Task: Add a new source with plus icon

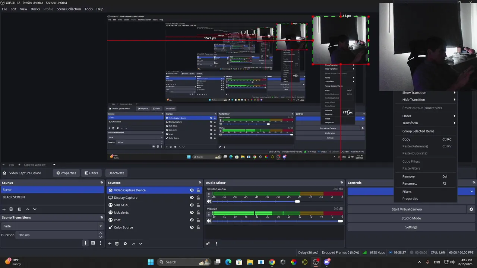Action: pos(110,244)
